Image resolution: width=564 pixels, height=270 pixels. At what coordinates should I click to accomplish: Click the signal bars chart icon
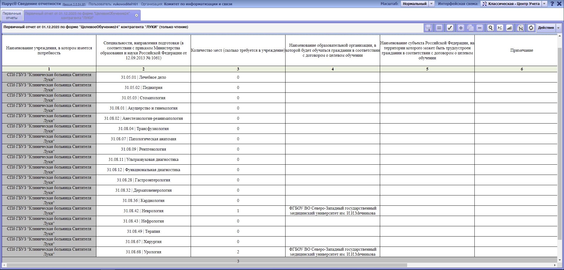coord(509,28)
